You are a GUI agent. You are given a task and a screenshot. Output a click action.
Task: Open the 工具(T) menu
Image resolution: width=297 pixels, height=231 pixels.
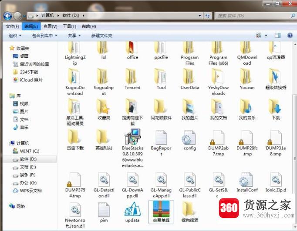(x=70, y=26)
